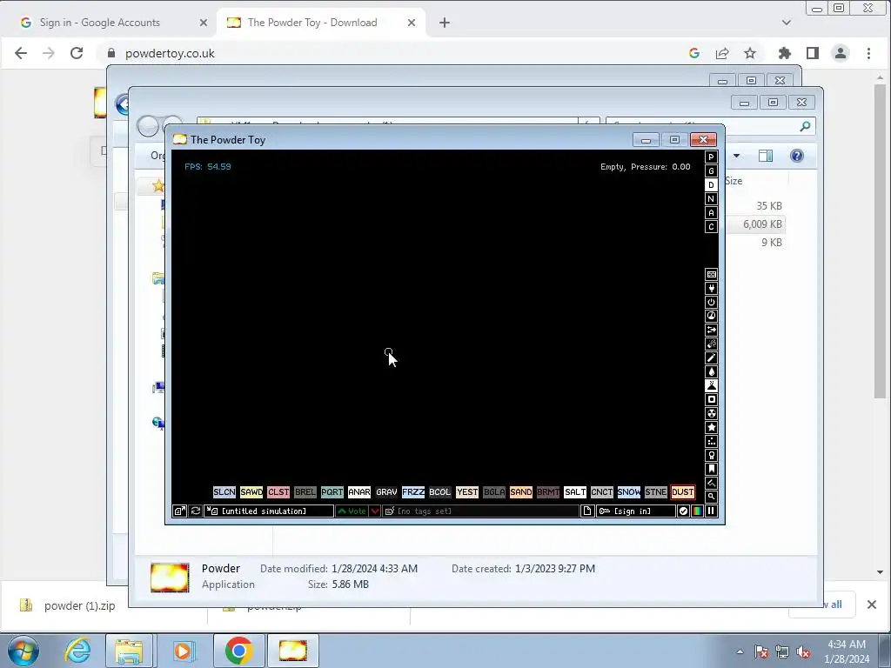
Task: Open the Decoration tools brush icon
Action: [711, 483]
